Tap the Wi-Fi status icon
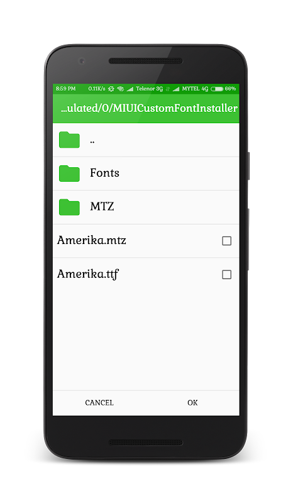The height and width of the screenshot is (503, 293). (x=121, y=89)
